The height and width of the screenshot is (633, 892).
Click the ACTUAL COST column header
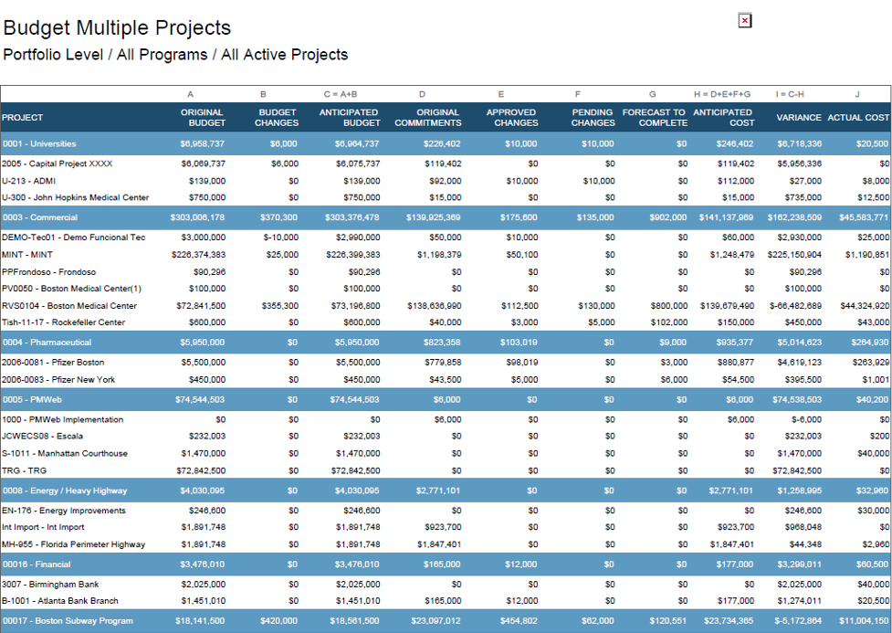point(857,118)
